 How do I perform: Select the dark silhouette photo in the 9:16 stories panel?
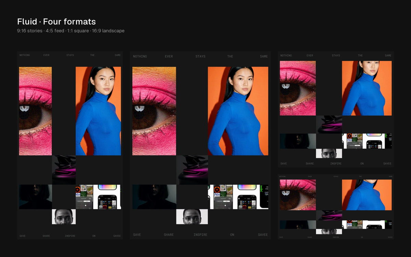pos(35,197)
